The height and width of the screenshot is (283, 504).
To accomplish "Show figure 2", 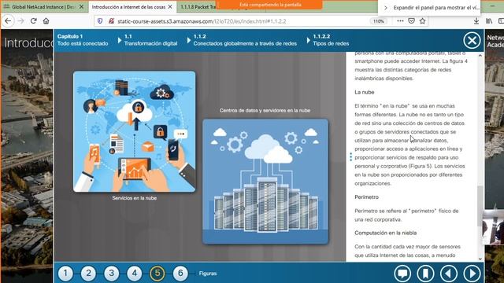I will point(88,274).
